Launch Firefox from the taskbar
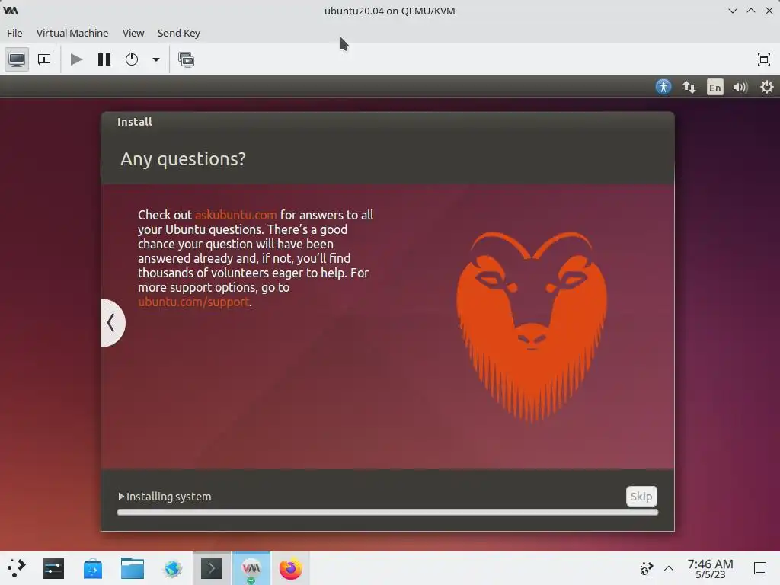 [x=290, y=568]
